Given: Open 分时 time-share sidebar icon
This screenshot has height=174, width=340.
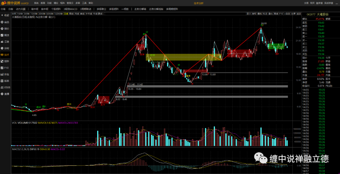Looking at the screenshot, I should pyautogui.click(x=5, y=48).
